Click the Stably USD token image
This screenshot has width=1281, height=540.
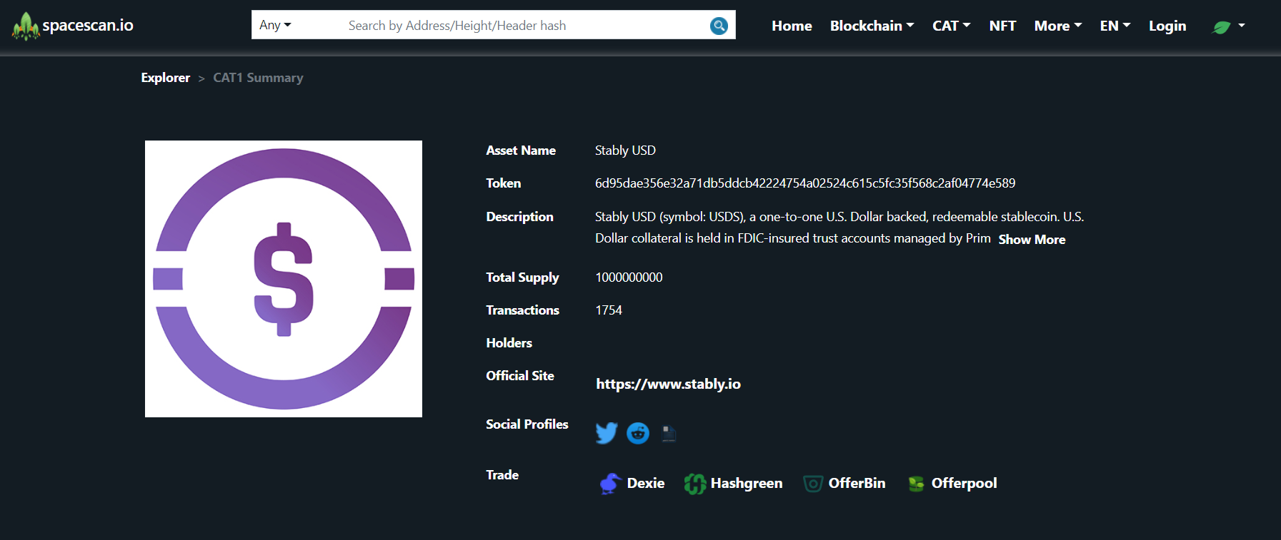tap(284, 279)
